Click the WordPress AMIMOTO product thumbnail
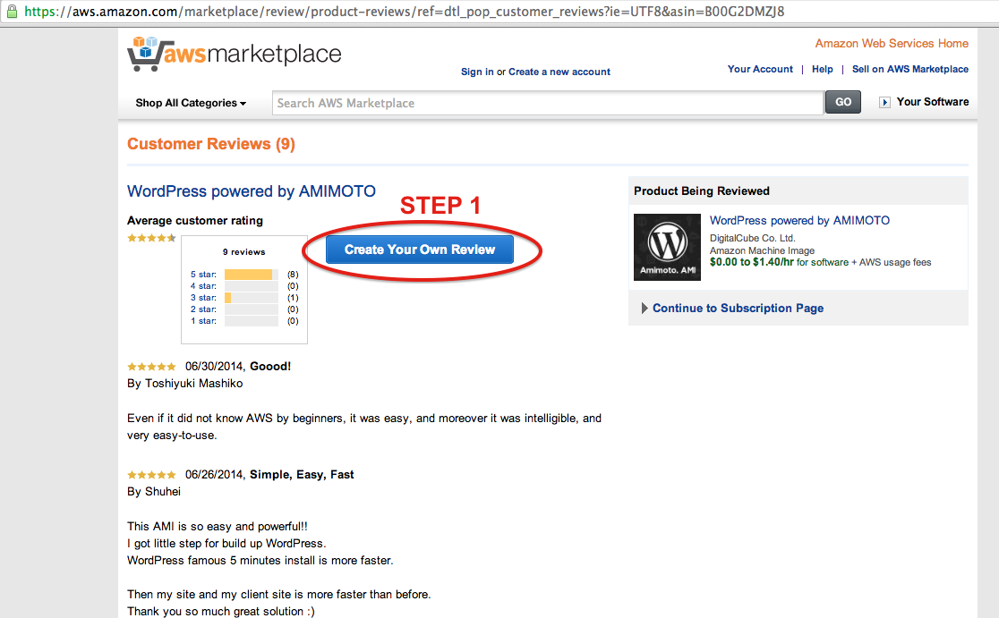Viewport: 999px width, 618px height. (x=667, y=247)
